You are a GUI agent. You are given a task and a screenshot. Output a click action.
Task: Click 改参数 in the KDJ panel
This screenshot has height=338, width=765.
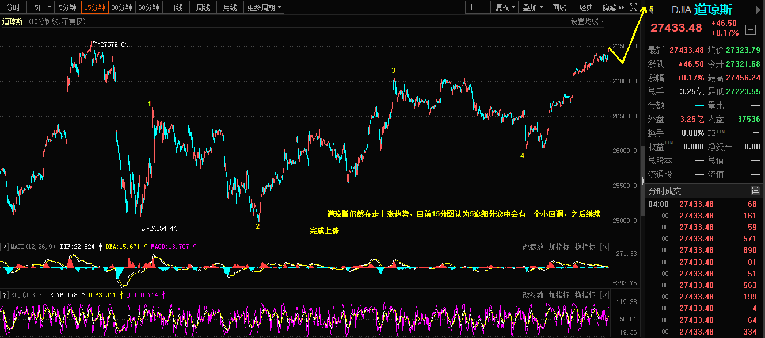[x=533, y=295]
